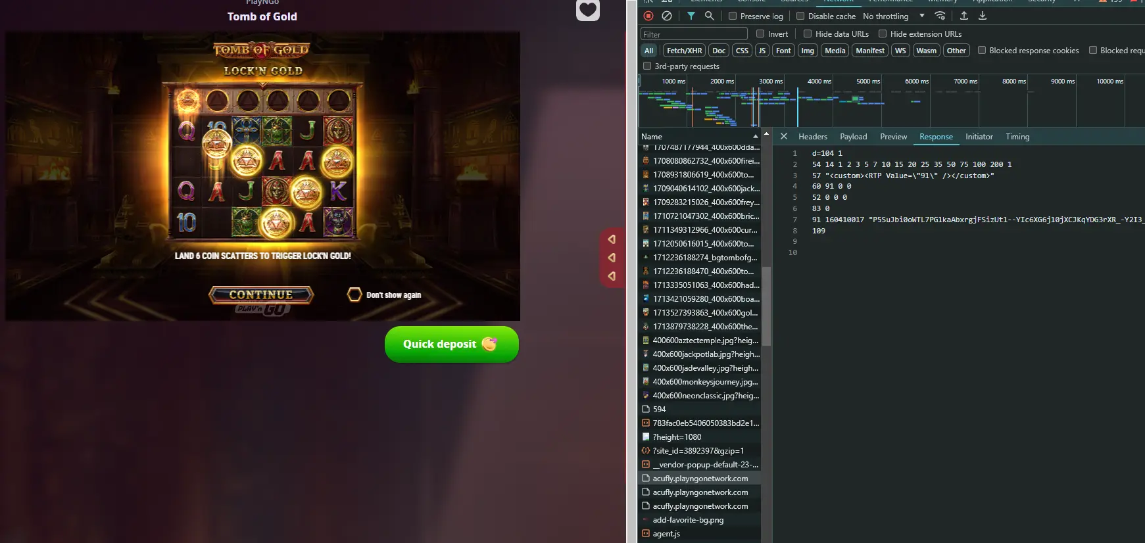Click the CONTINUE button in game

point(261,295)
